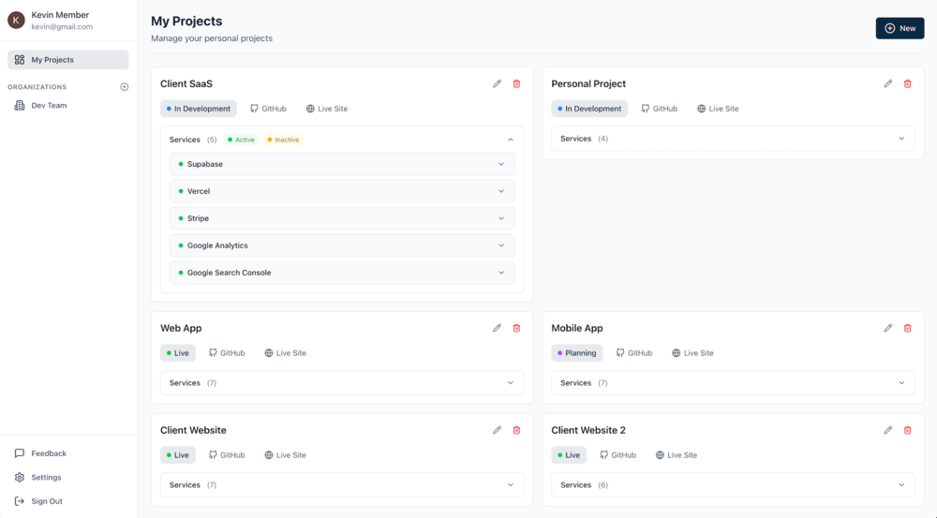Click pencil icon on Client Website 2
This screenshot has width=937, height=518.
887,431
